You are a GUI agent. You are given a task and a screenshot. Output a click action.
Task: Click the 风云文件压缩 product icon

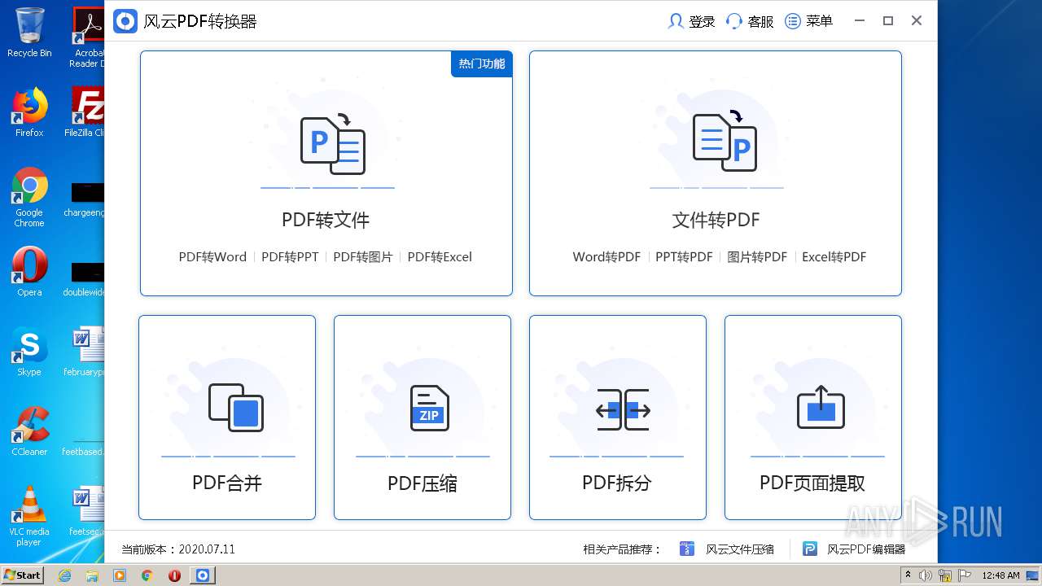point(687,549)
